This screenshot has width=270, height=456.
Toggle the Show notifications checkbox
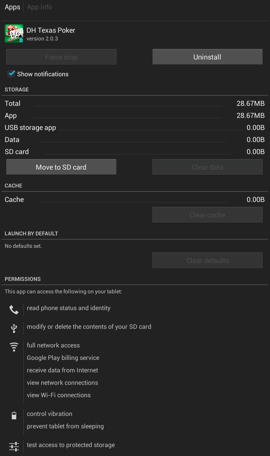[12, 74]
